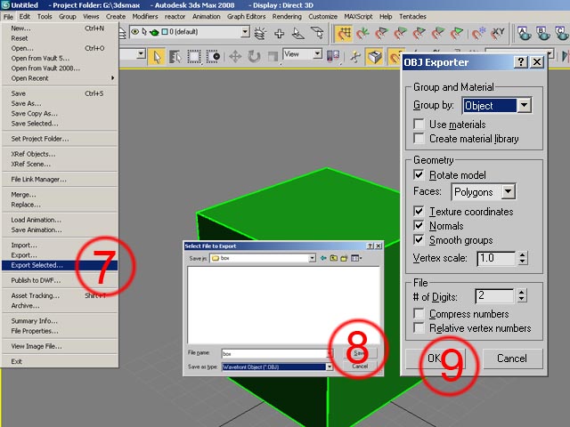Click the Select and Manipulate icon
This screenshot has height=427, width=570.
pyautogui.click(x=355, y=57)
